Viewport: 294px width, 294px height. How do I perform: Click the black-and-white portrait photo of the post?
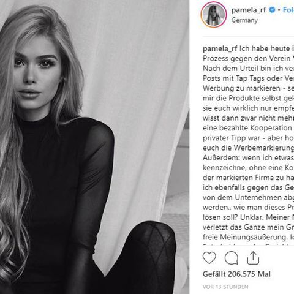(94, 147)
